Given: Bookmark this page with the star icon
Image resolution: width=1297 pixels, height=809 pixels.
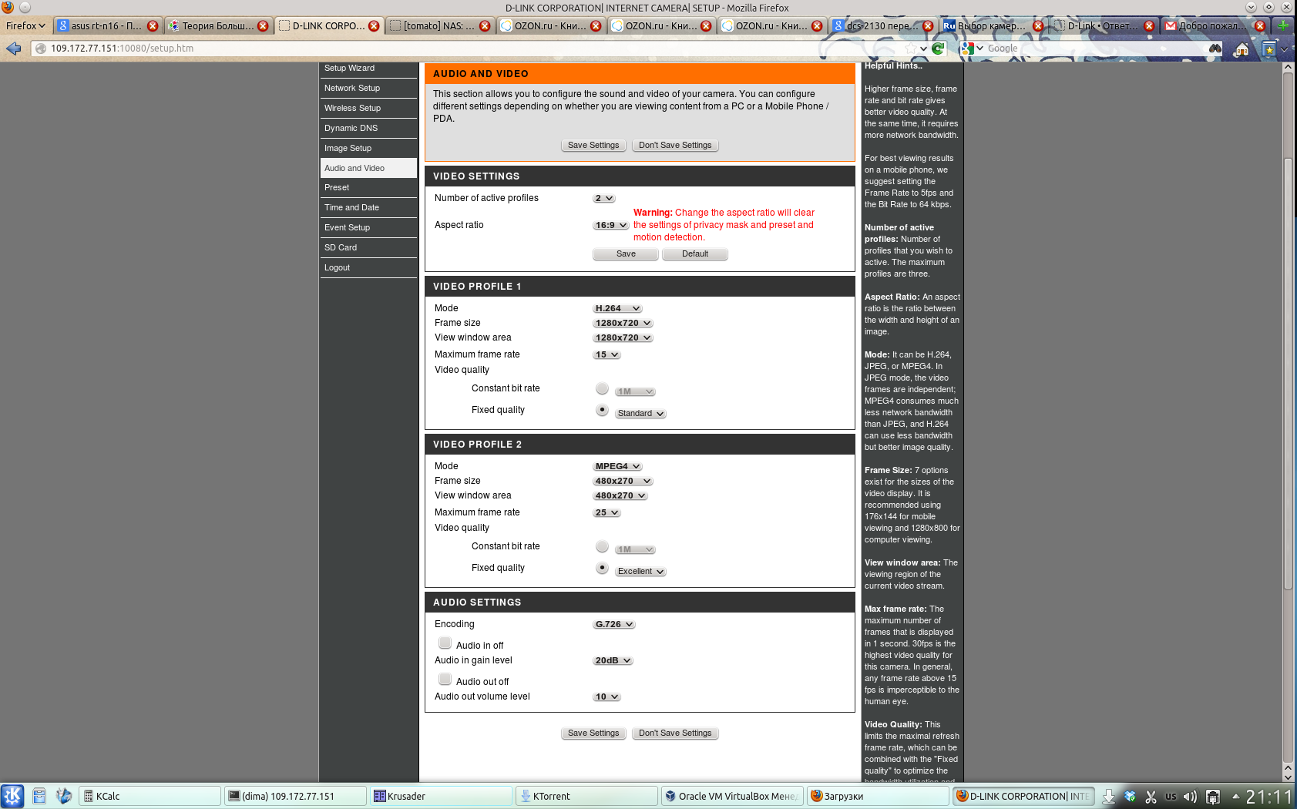Looking at the screenshot, I should click(x=911, y=49).
